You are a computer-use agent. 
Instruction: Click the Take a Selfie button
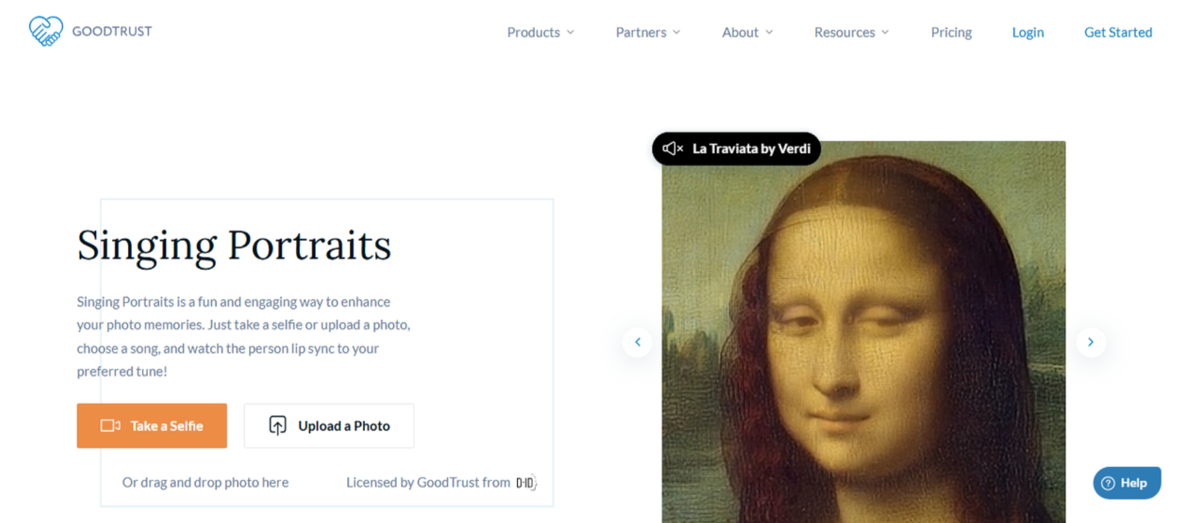[x=151, y=425]
